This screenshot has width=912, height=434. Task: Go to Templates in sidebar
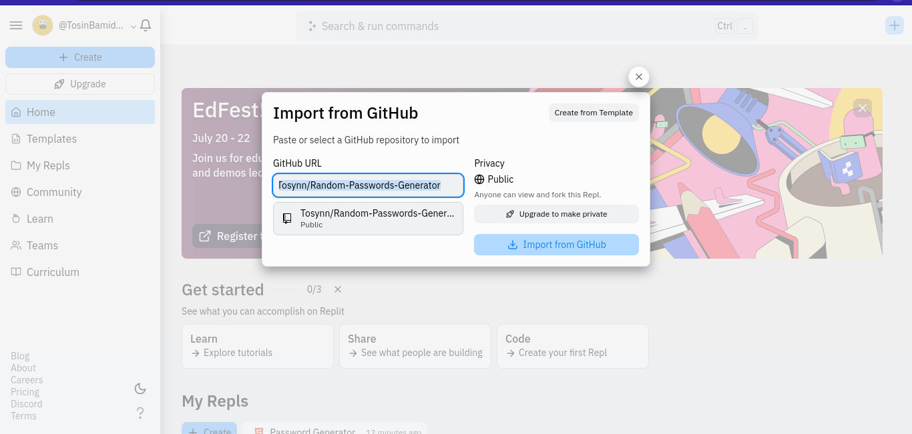coord(51,139)
